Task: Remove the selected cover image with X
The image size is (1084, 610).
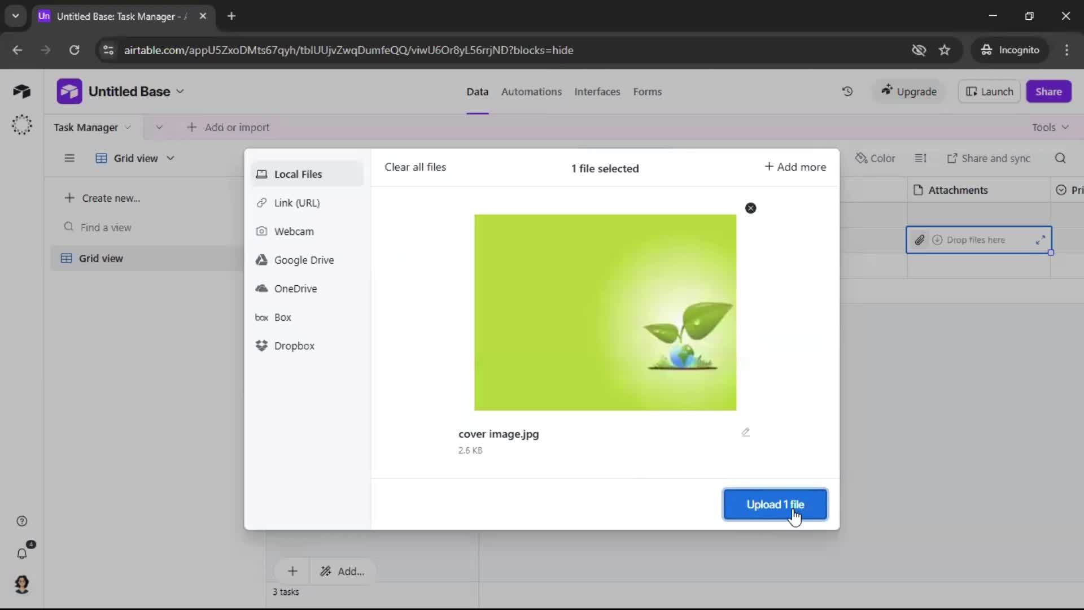Action: click(x=750, y=208)
